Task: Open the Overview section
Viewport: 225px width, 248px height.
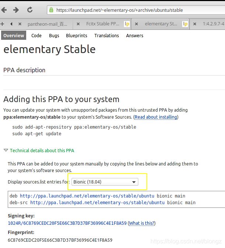Action: point(14,35)
